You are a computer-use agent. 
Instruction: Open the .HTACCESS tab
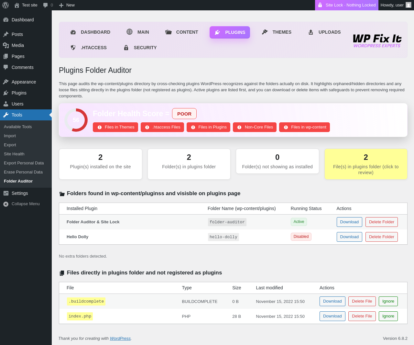[x=89, y=48]
